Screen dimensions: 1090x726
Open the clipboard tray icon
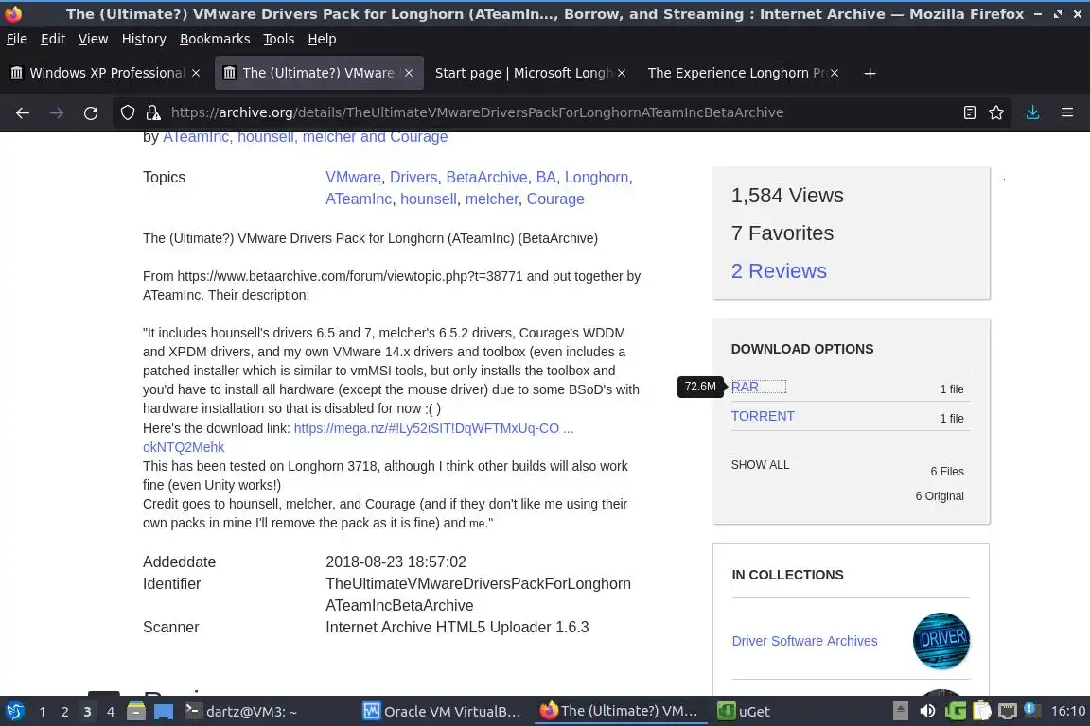(x=981, y=711)
